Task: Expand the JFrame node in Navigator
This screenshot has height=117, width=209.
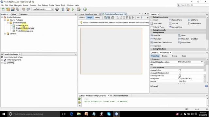Action: (2, 63)
